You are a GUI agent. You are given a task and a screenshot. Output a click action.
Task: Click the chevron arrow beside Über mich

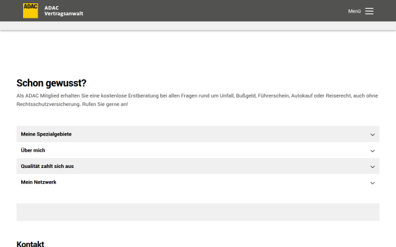[x=372, y=151]
